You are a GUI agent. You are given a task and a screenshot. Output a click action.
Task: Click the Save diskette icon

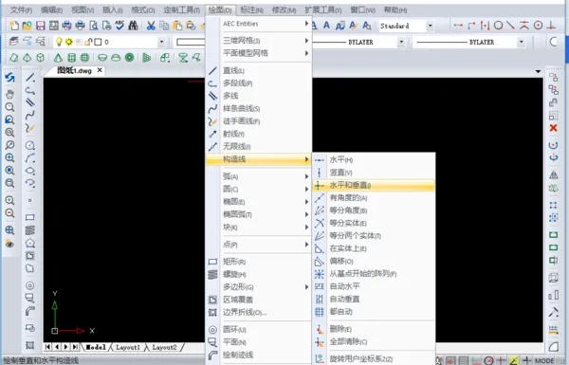click(x=40, y=26)
